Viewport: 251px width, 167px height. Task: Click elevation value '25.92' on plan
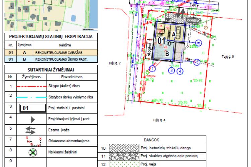click(x=198, y=80)
